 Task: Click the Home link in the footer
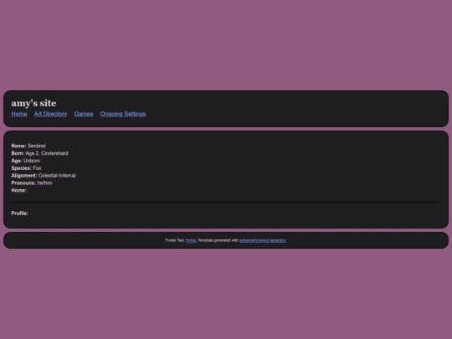[x=191, y=240]
